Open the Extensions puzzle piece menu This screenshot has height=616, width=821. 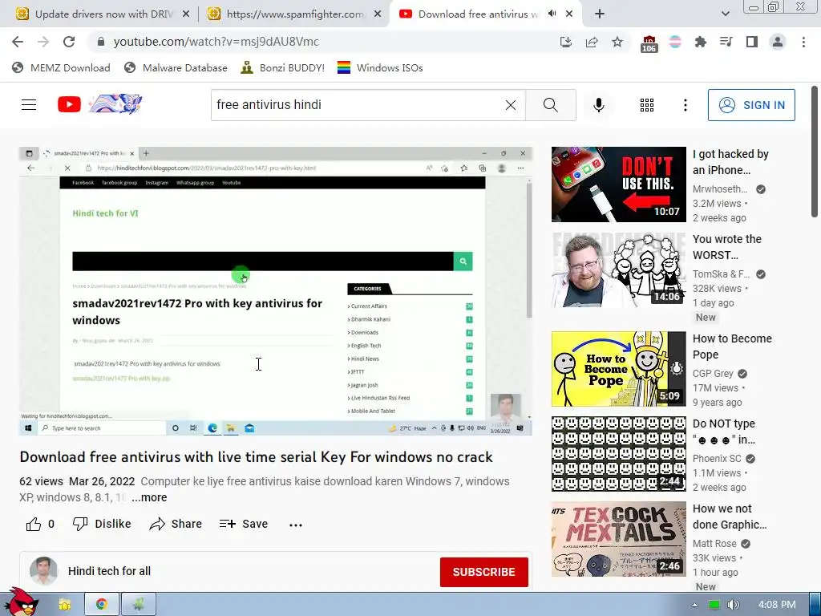[700, 42]
